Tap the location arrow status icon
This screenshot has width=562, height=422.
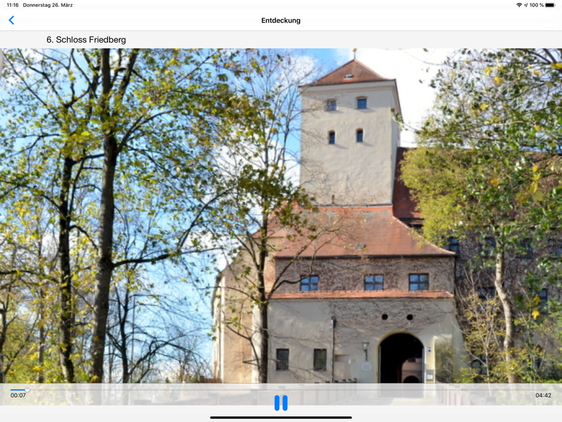(x=526, y=5)
